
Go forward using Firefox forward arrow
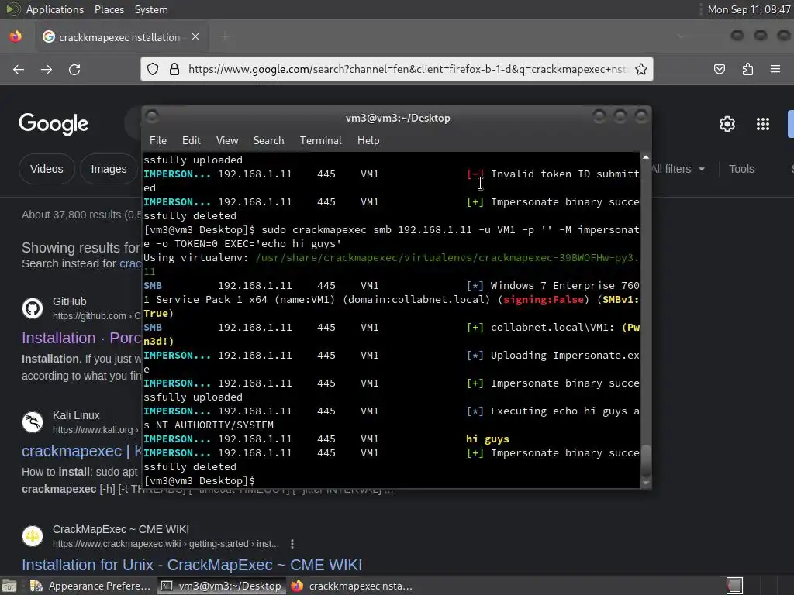pyautogui.click(x=46, y=69)
